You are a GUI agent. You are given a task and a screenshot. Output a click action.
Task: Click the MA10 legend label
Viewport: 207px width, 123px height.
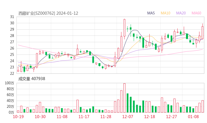pyautogui.click(x=165, y=13)
